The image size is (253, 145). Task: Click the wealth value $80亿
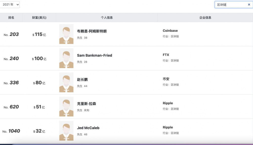[x=39, y=83]
